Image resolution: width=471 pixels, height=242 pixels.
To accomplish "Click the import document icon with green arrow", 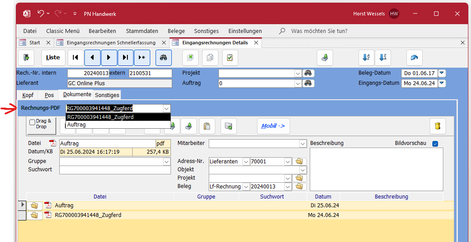I will [x=190, y=58].
